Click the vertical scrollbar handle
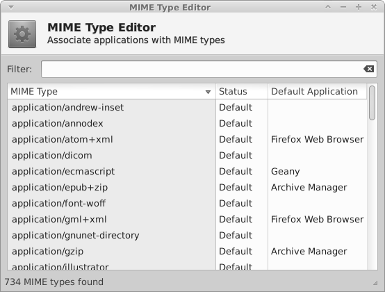385x292 pixels. pos(372,103)
